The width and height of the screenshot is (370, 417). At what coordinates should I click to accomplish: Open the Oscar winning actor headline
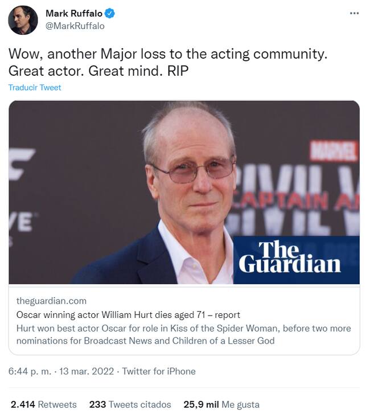(x=128, y=314)
